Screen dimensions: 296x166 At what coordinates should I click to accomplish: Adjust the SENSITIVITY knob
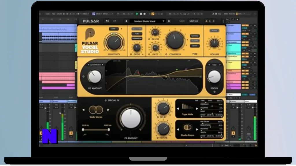click(114, 43)
